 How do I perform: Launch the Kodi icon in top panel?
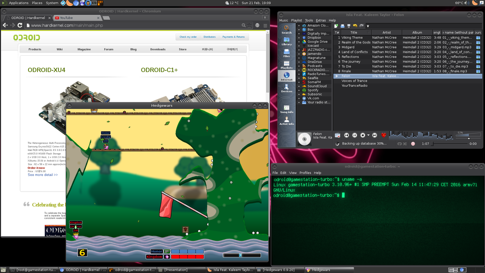tap(63, 3)
